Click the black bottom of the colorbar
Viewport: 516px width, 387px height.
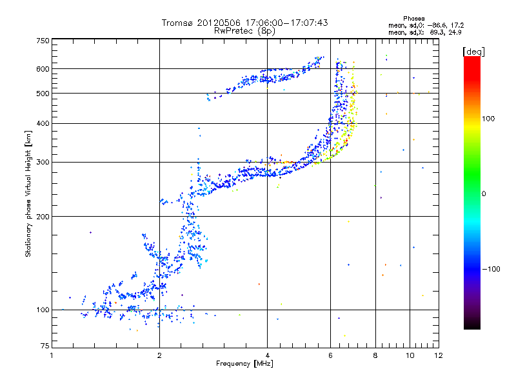tap(472, 324)
